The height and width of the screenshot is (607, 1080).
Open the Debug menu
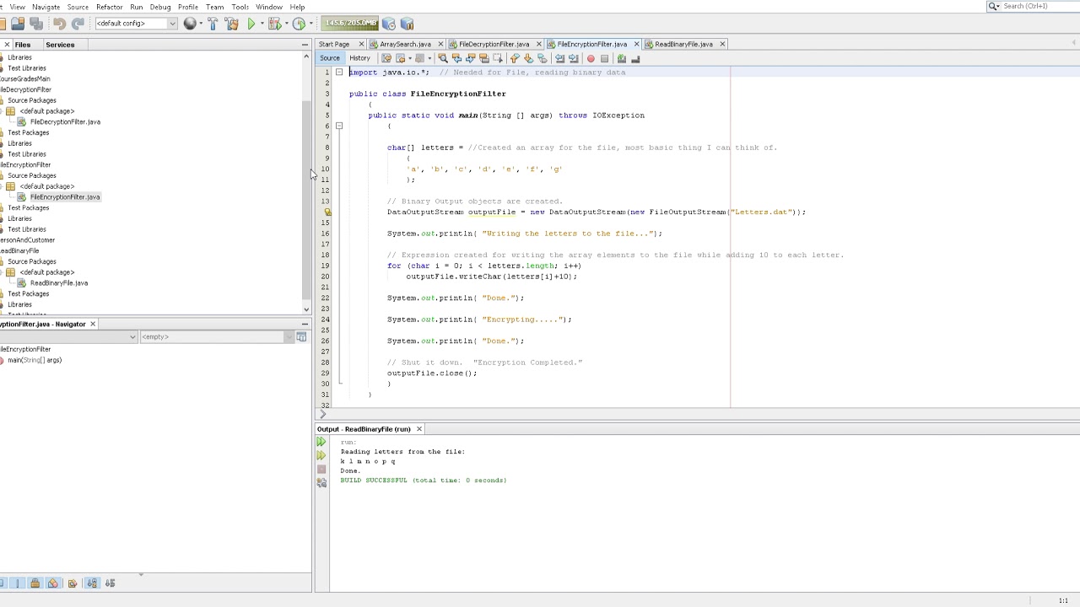click(160, 7)
